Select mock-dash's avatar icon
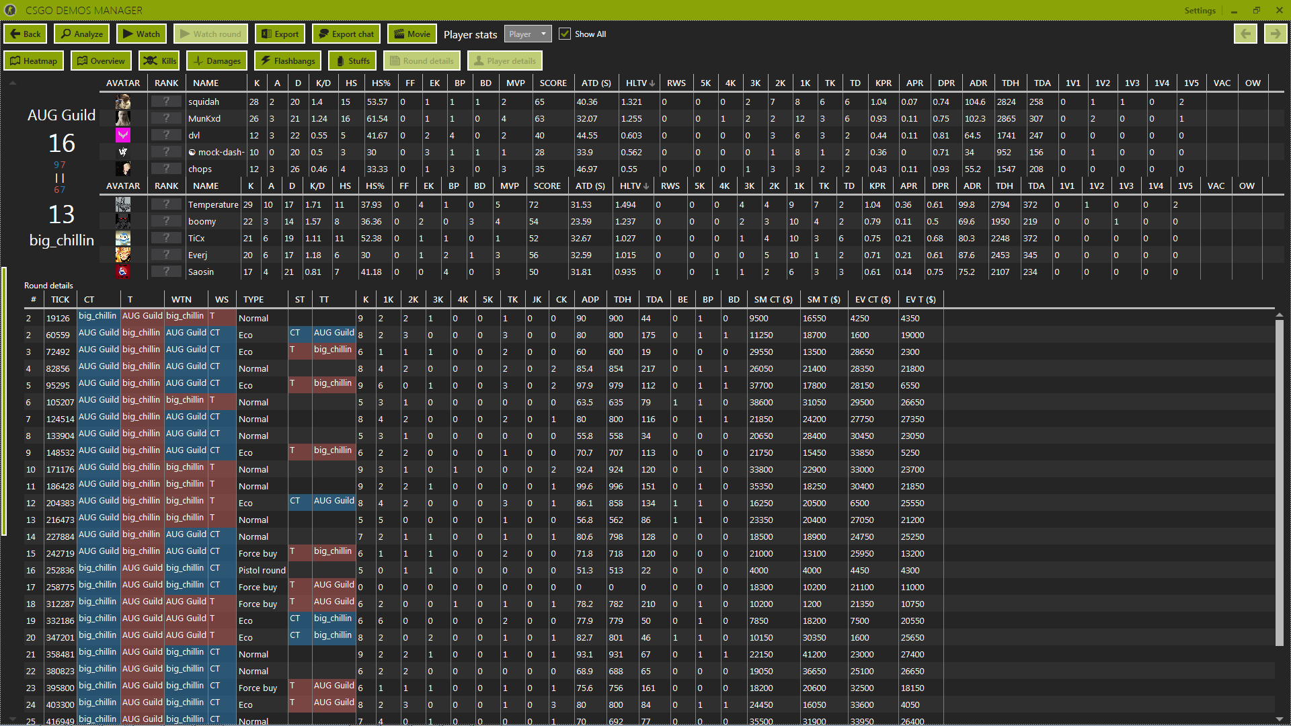The image size is (1291, 726). 123,152
